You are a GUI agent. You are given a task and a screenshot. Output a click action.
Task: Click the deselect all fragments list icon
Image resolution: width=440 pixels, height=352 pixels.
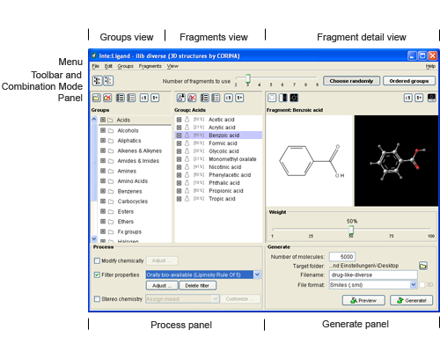click(x=216, y=98)
